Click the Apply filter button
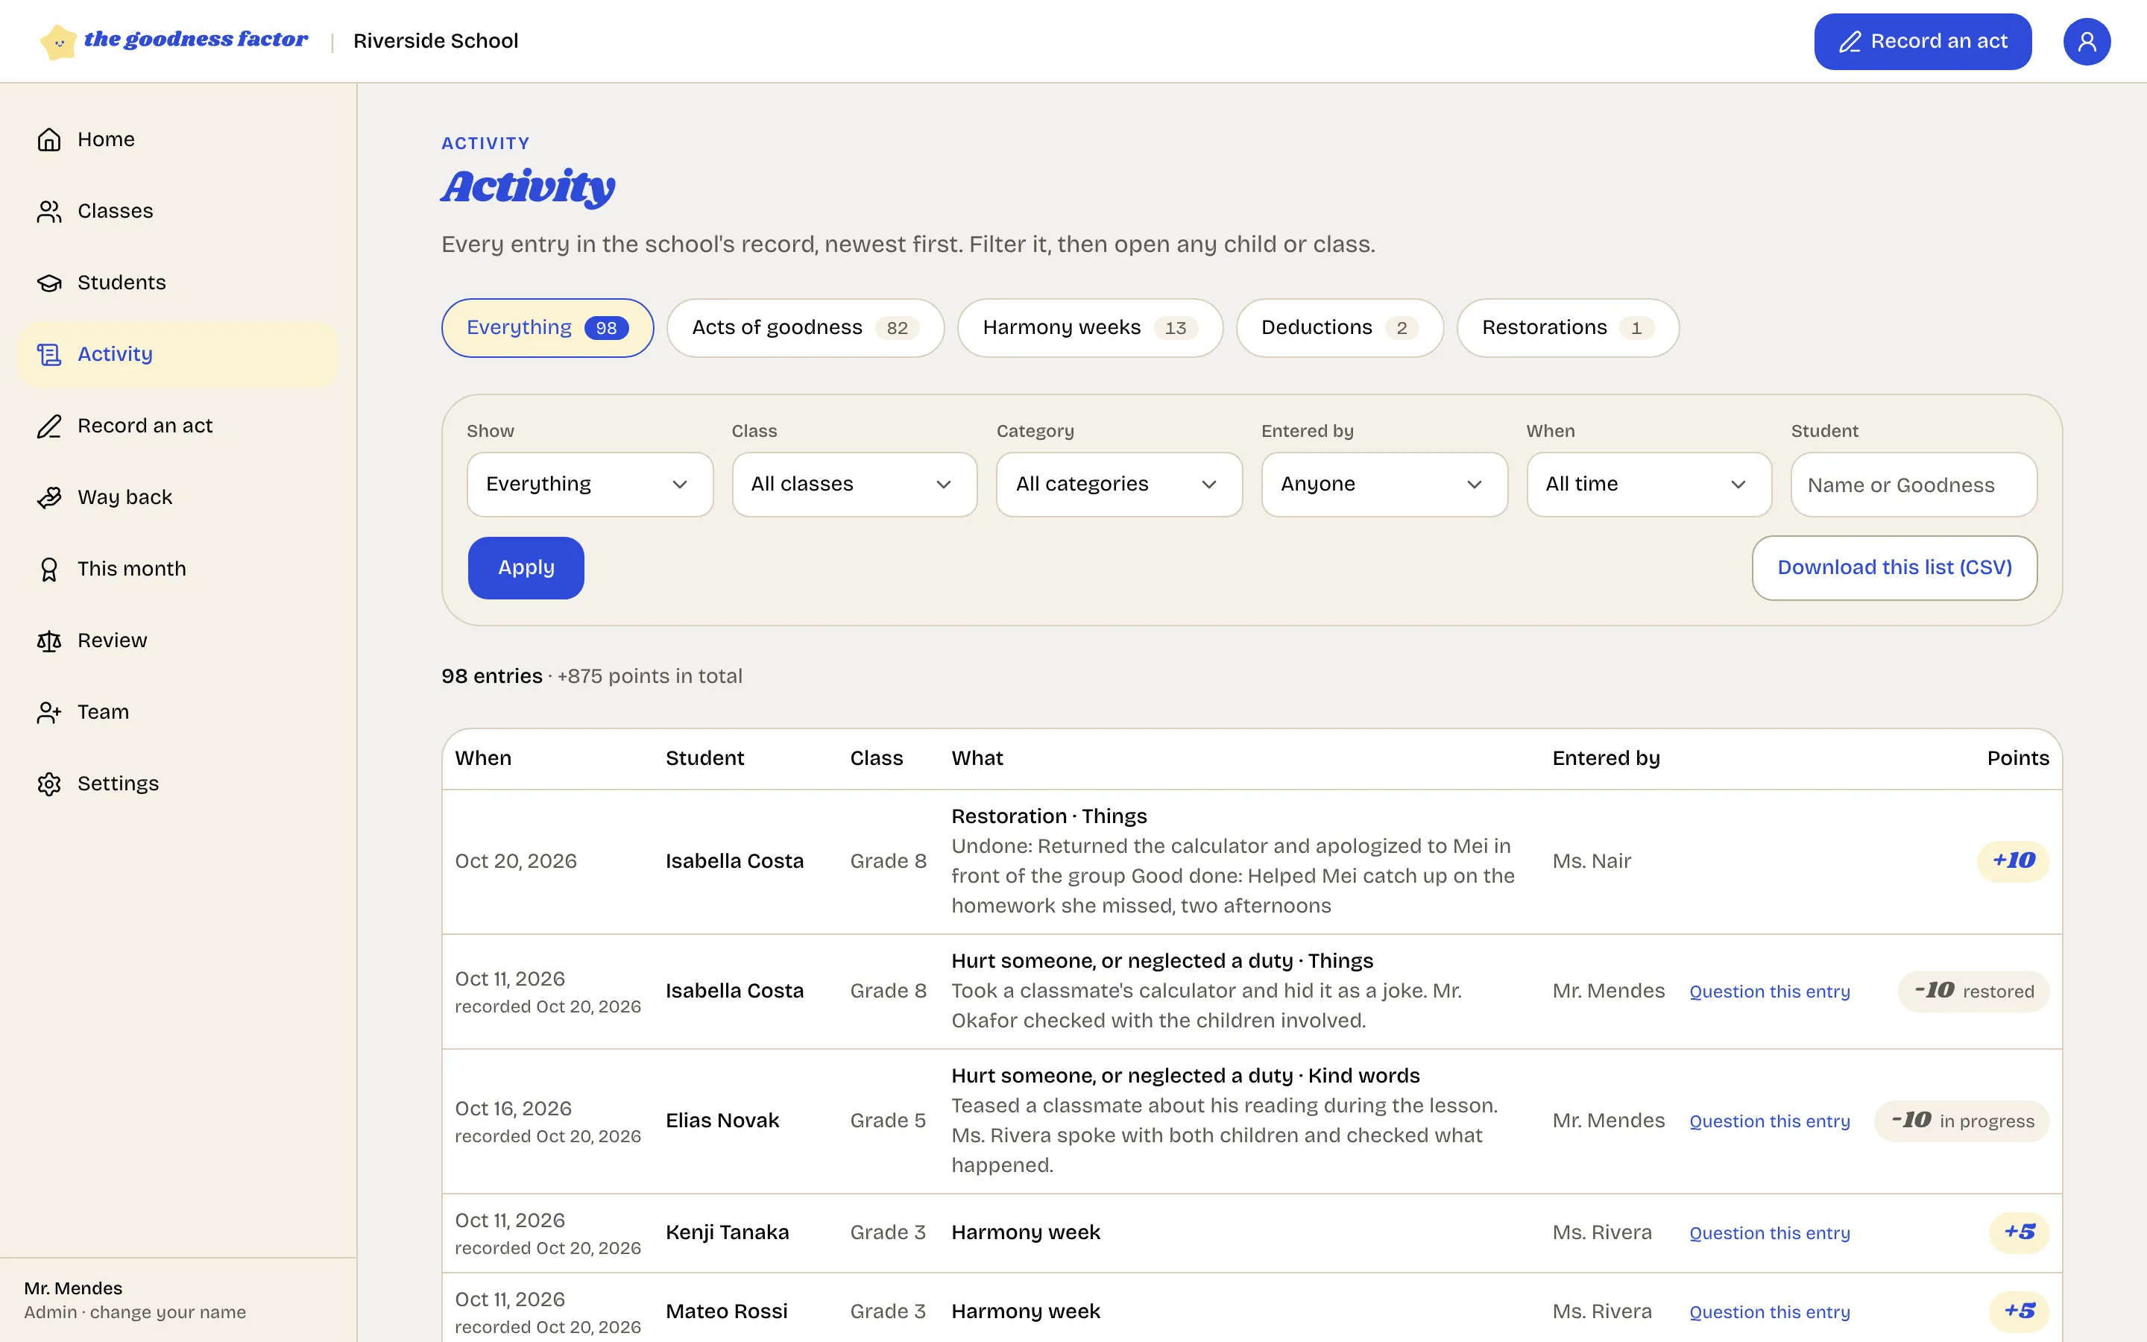This screenshot has width=2147, height=1342. [x=526, y=568]
